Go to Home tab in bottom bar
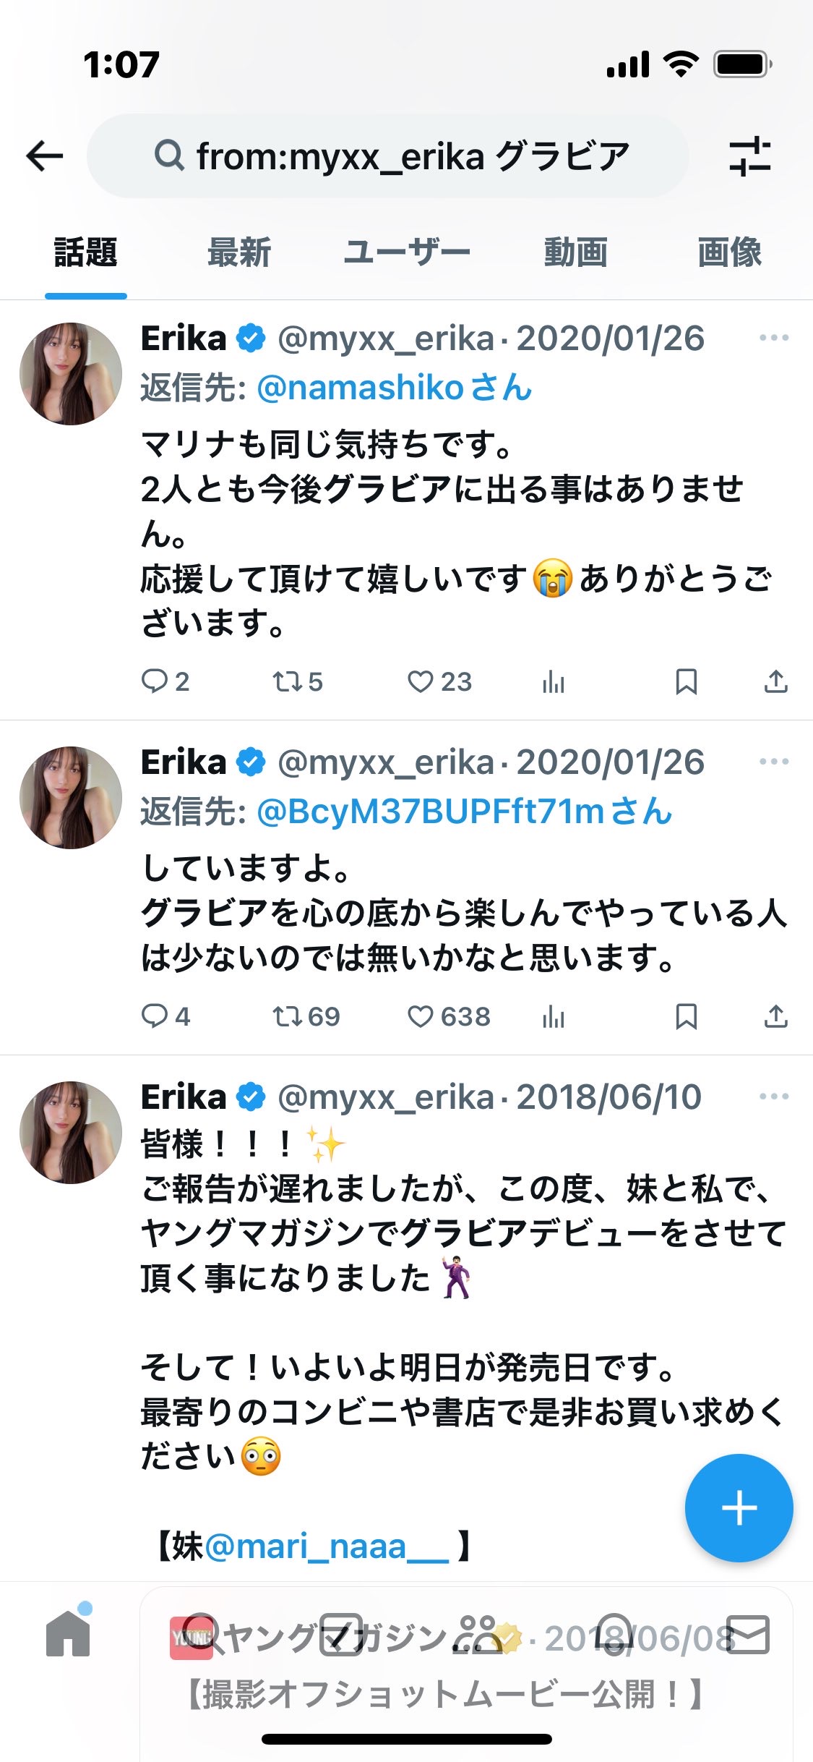This screenshot has height=1762, width=813. point(68,1633)
